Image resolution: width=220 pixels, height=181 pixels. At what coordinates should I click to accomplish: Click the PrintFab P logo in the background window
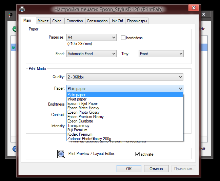11,15
